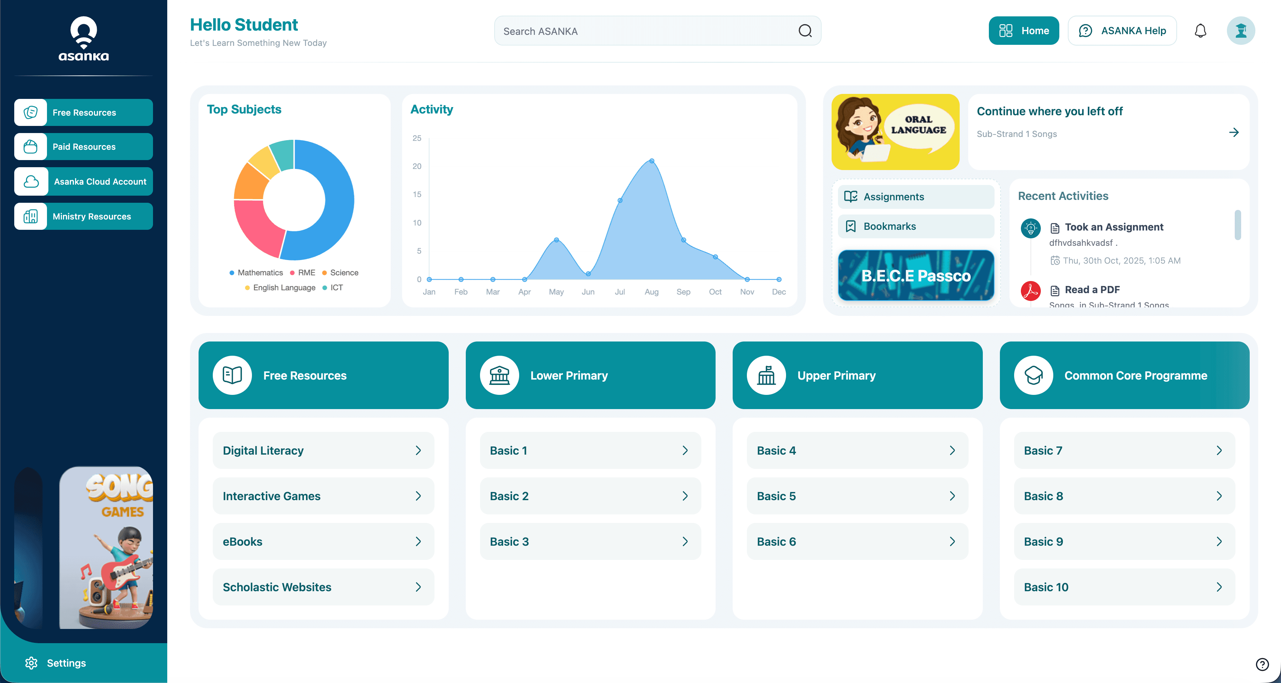
Task: Open Free Resources from the sidebar icon
Action: click(30, 112)
